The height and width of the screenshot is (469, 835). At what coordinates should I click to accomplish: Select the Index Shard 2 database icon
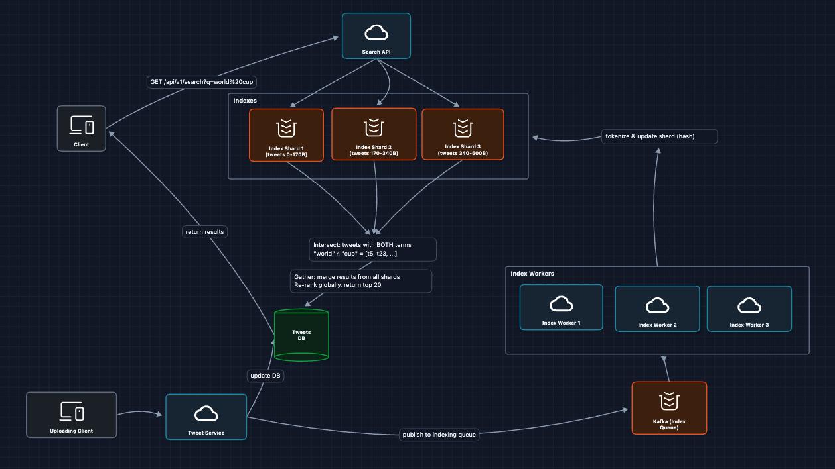(x=374, y=126)
